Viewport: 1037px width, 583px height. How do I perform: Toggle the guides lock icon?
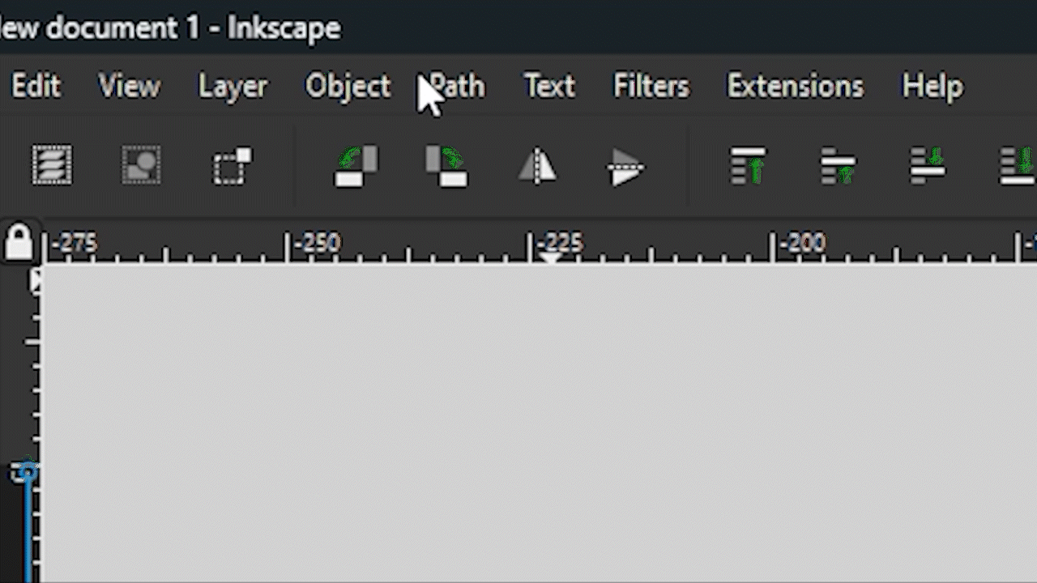coord(19,241)
